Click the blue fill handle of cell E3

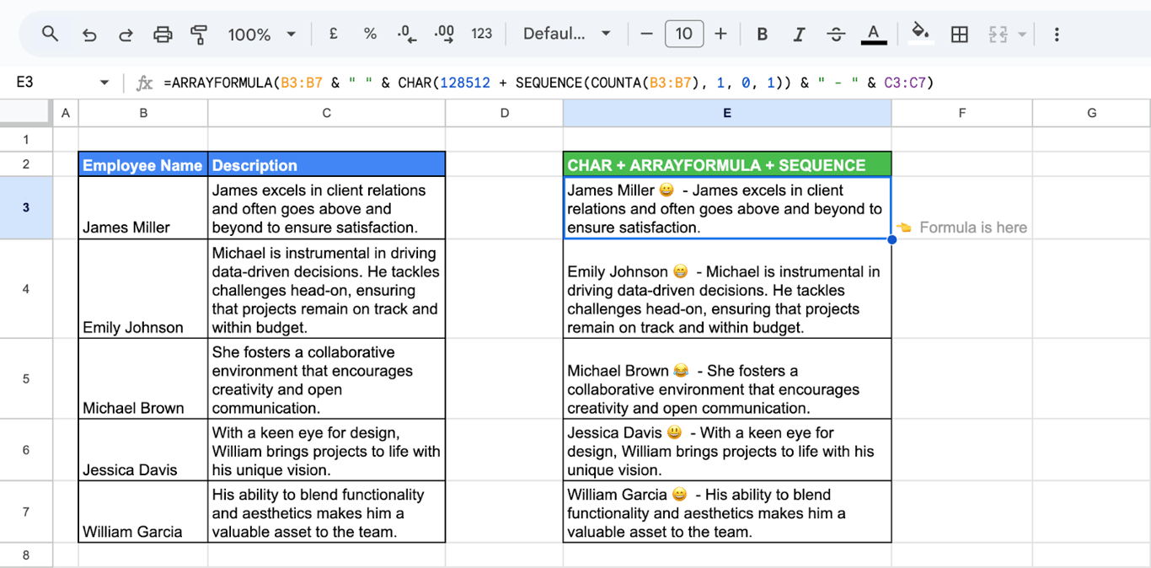pyautogui.click(x=891, y=239)
